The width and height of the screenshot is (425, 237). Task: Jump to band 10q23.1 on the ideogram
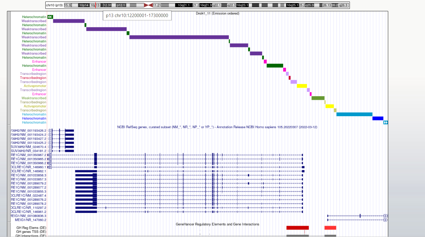[242, 5]
